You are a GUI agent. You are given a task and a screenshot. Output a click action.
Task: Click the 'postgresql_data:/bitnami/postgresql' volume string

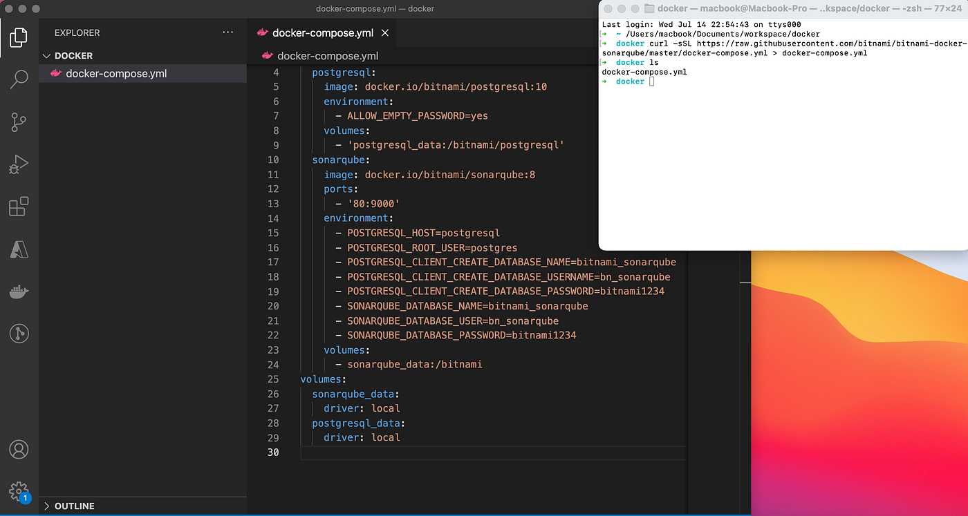456,145
